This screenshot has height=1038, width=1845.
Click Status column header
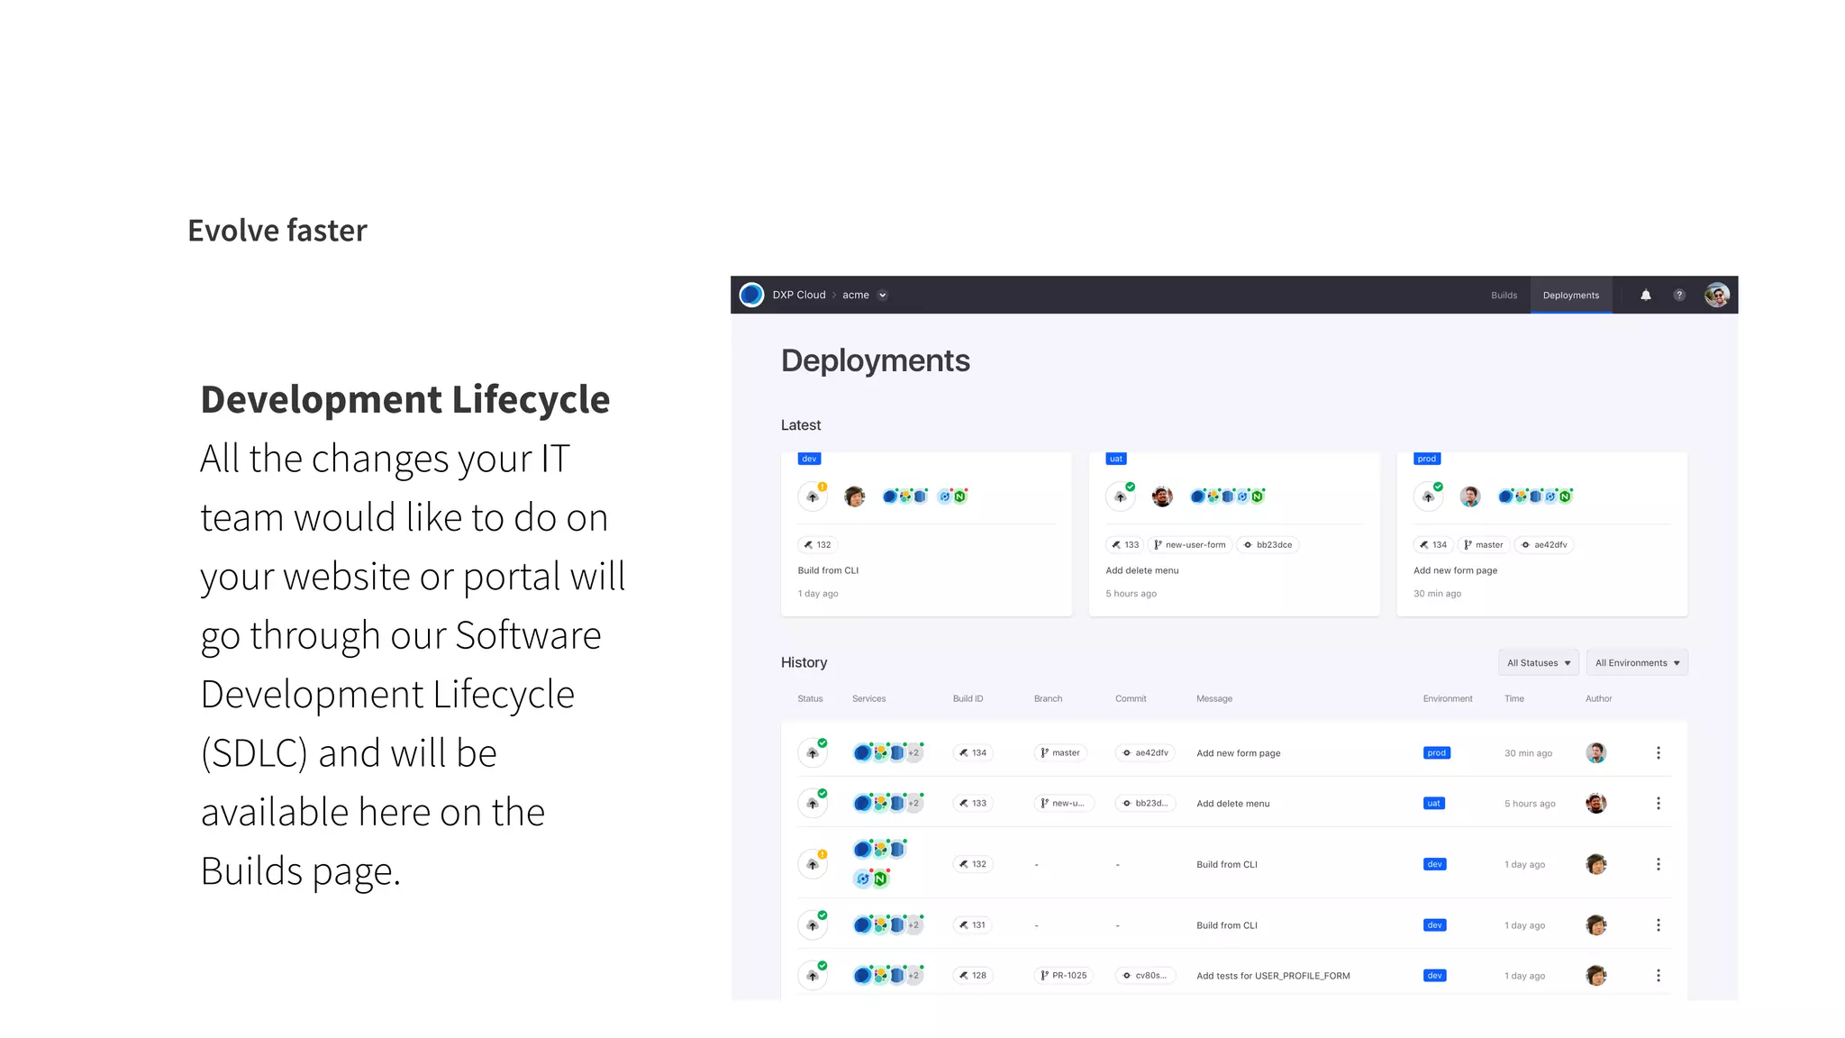pos(810,698)
